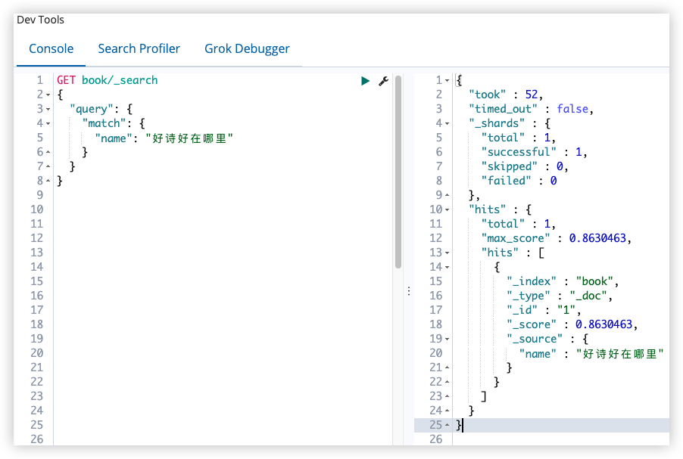The image size is (683, 459).
Task: Collapse hit object fold arrow on line 14
Action: coord(447,267)
